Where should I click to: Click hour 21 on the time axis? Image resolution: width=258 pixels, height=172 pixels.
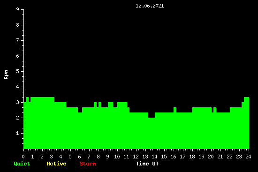pyautogui.click(x=220, y=157)
